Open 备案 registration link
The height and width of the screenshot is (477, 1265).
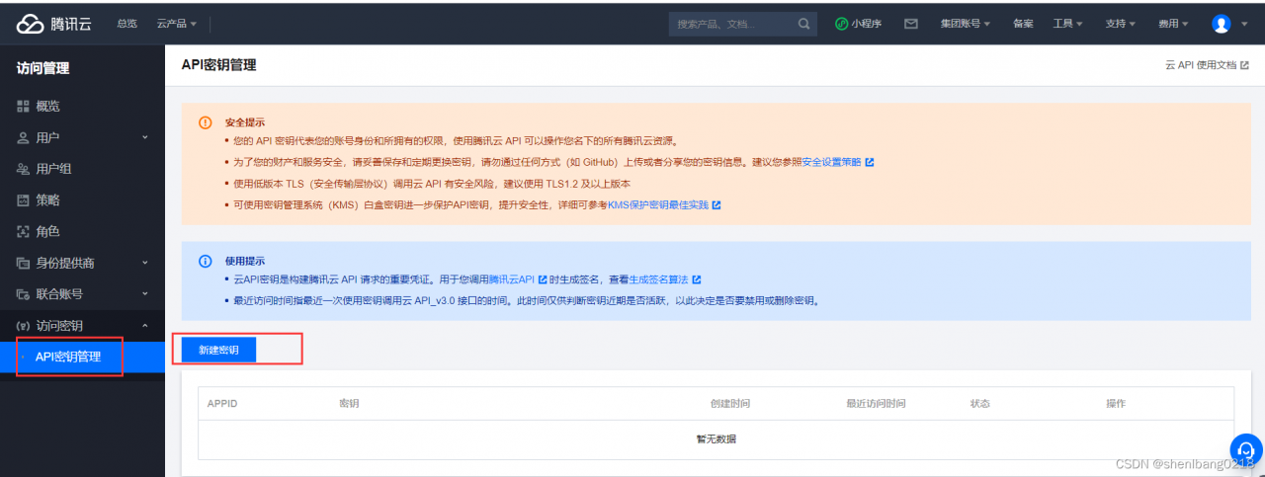1023,24
